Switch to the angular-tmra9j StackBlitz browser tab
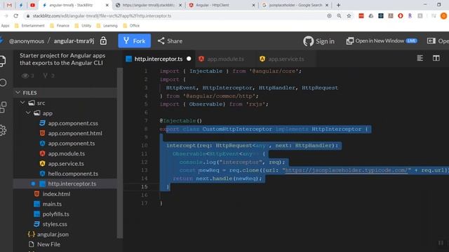This screenshot has height=252, width=449. [x=71, y=5]
